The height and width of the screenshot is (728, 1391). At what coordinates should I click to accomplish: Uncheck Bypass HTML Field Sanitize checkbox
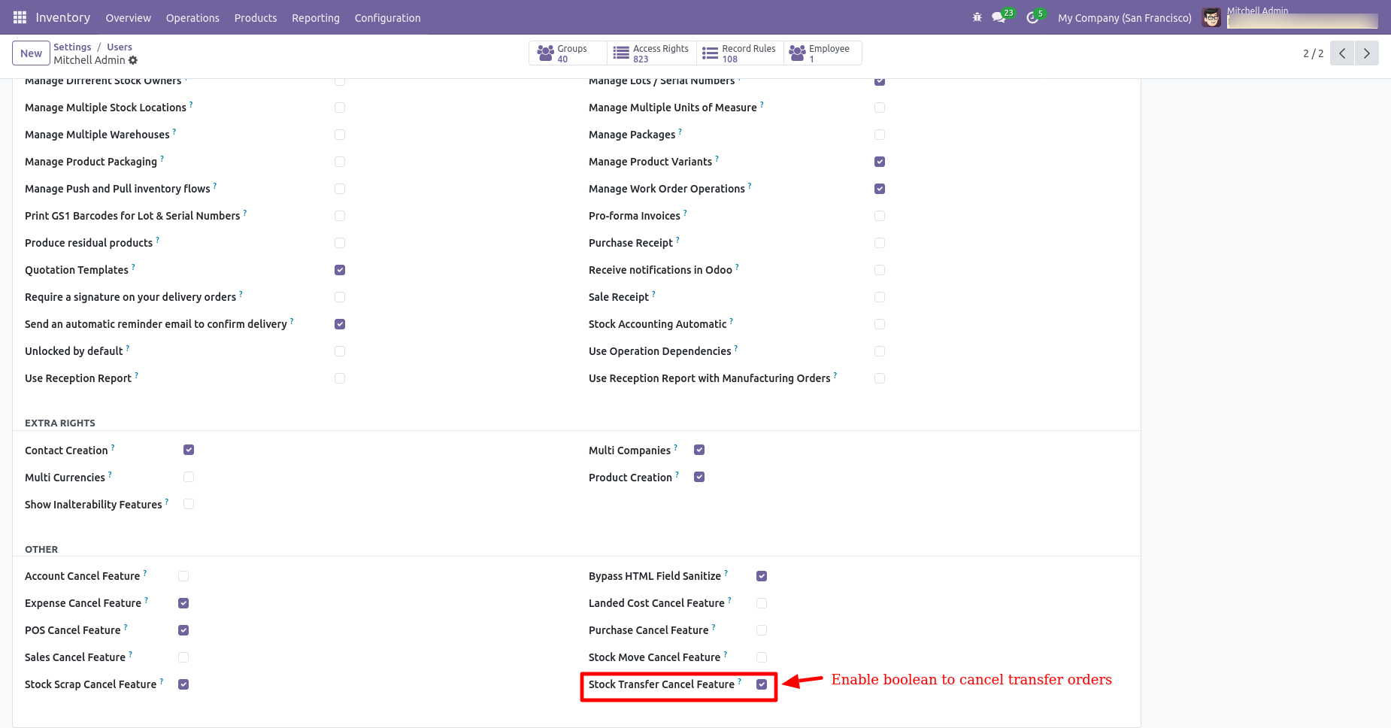coord(762,576)
